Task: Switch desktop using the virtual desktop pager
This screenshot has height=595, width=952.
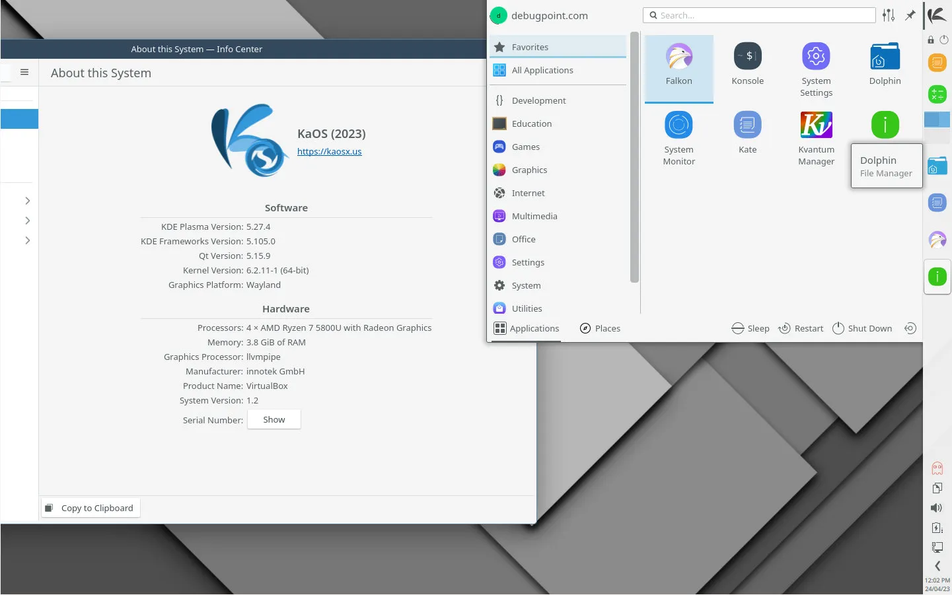Action: 937,127
